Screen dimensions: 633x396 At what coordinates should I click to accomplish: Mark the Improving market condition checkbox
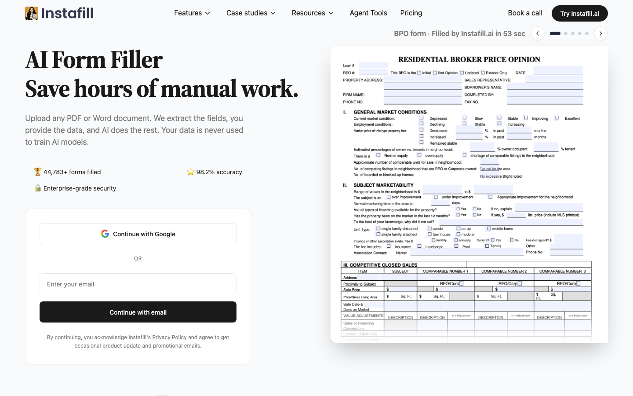click(x=526, y=117)
